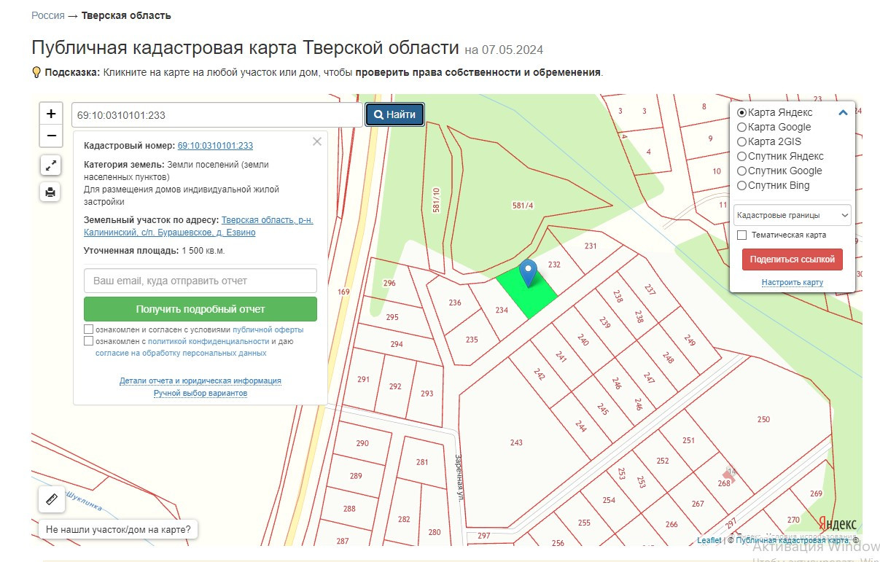The image size is (880, 562).
Task: Check the публичной оферты agreement box
Action: pyautogui.click(x=89, y=329)
